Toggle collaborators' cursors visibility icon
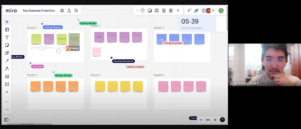Screen dimensions: 301x129 coord(189,10)
